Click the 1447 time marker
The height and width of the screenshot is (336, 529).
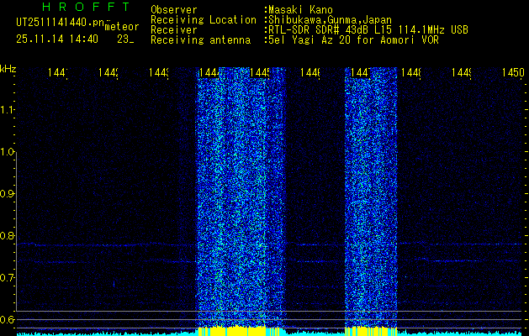[361, 72]
